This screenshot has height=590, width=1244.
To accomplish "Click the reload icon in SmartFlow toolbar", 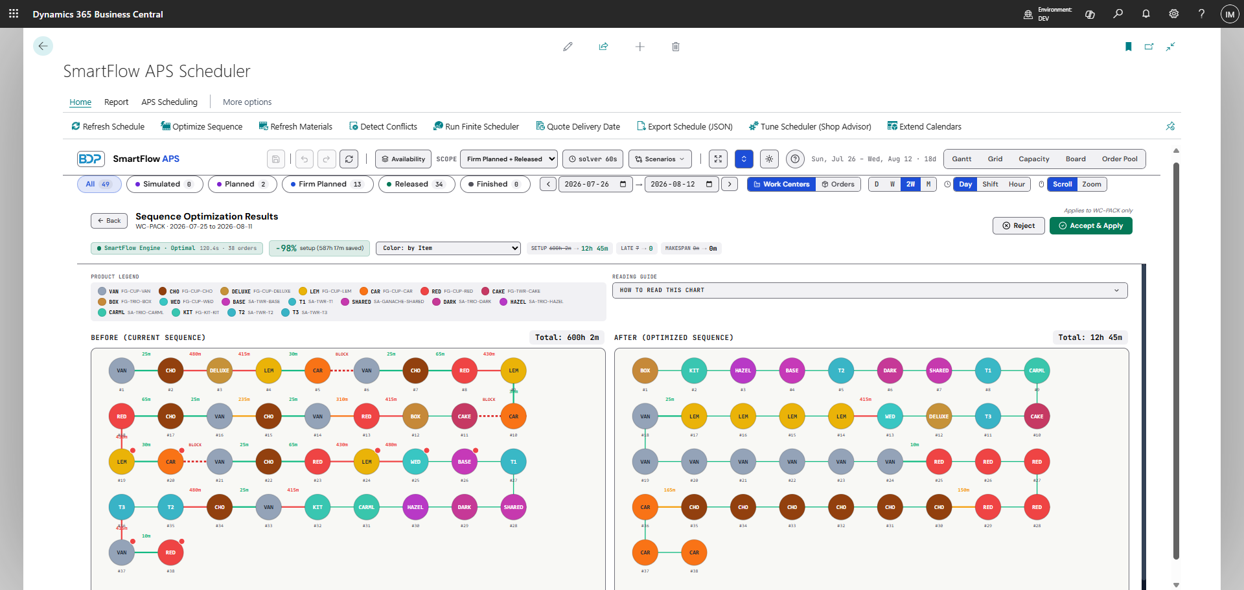I will point(349,159).
